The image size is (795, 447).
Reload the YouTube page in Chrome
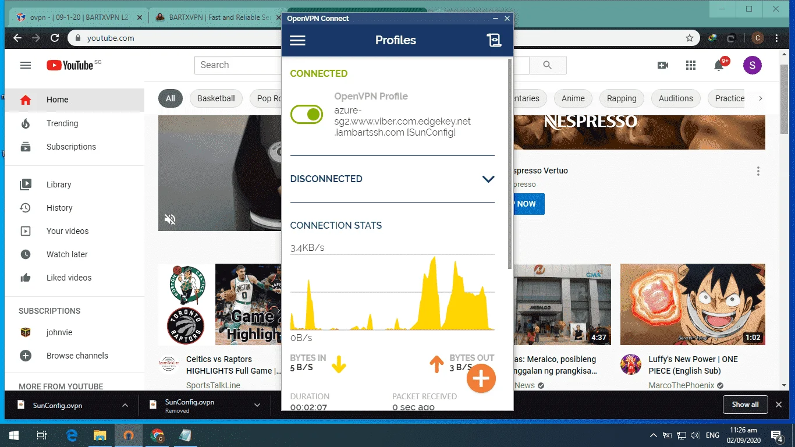[x=55, y=38]
